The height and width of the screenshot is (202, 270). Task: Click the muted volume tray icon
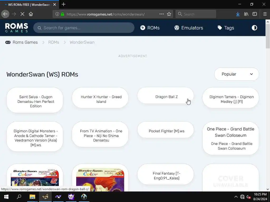248,197
